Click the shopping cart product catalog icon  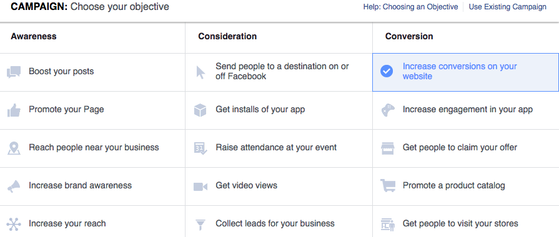coord(387,186)
